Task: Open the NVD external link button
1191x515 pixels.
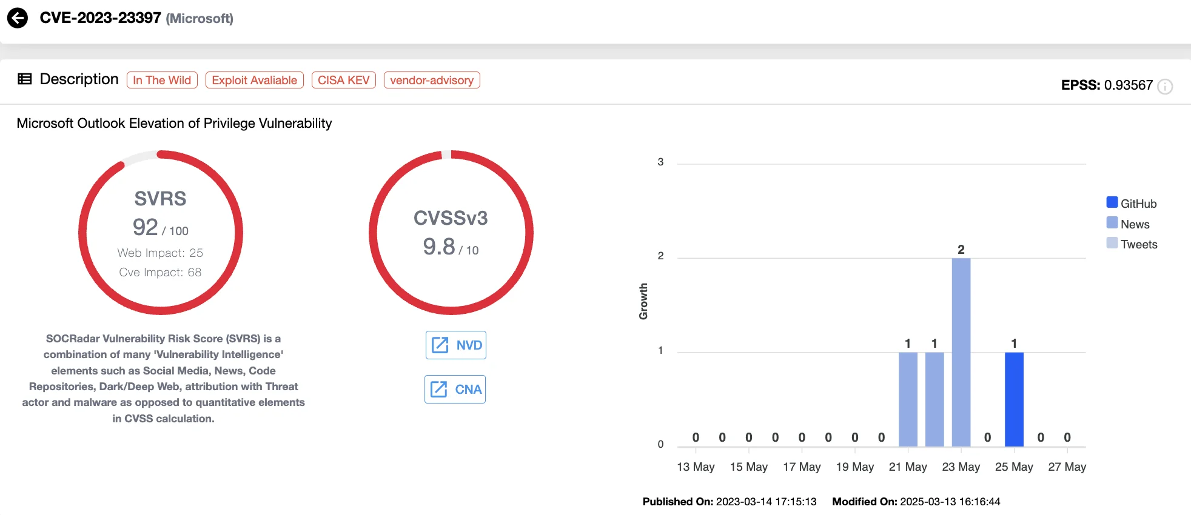Action: [456, 345]
